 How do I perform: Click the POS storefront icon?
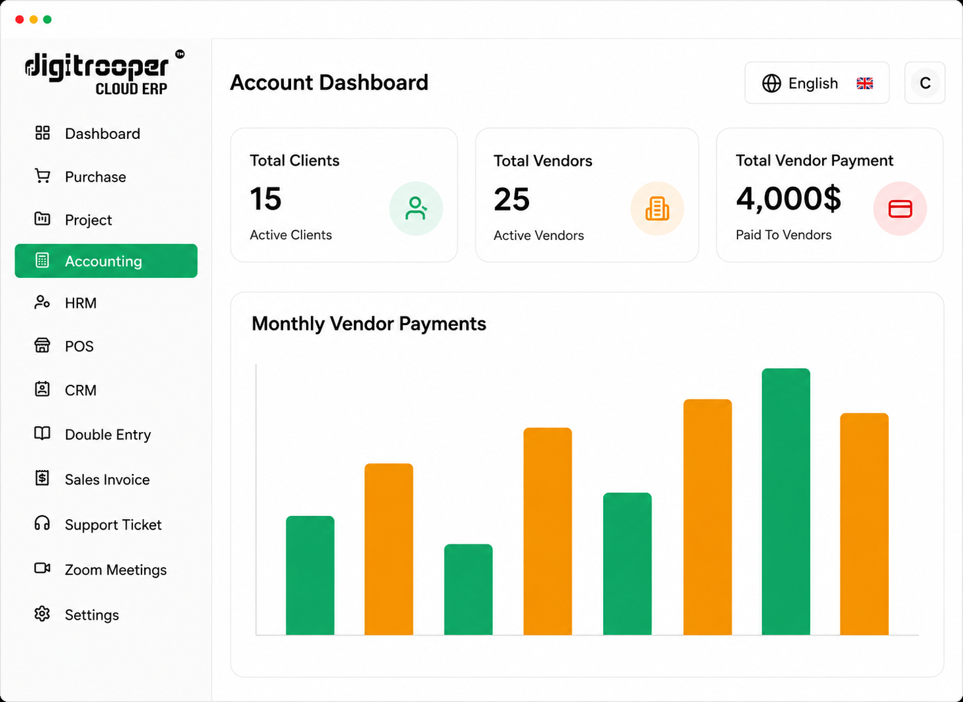pyautogui.click(x=43, y=345)
